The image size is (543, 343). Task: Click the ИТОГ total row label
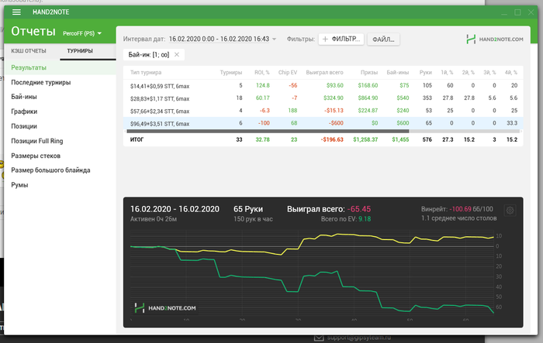137,139
